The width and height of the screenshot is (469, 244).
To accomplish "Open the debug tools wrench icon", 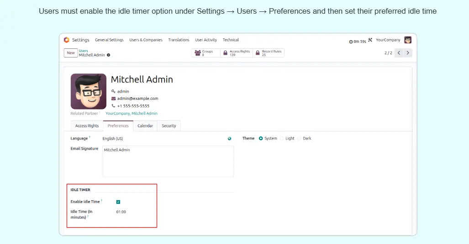I will pyautogui.click(x=370, y=40).
